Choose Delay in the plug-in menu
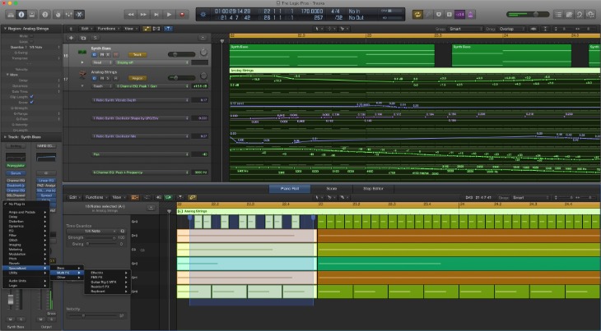Image resolution: width=601 pixels, height=331 pixels. [x=18, y=216]
